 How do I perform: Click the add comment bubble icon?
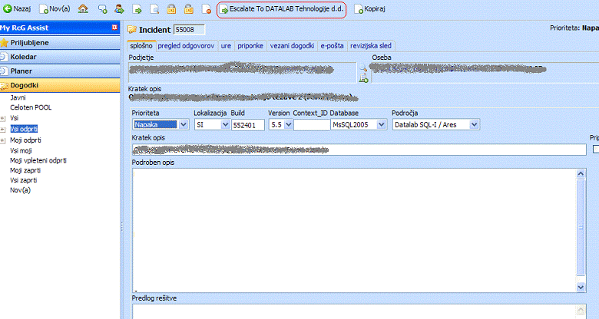pos(102,9)
